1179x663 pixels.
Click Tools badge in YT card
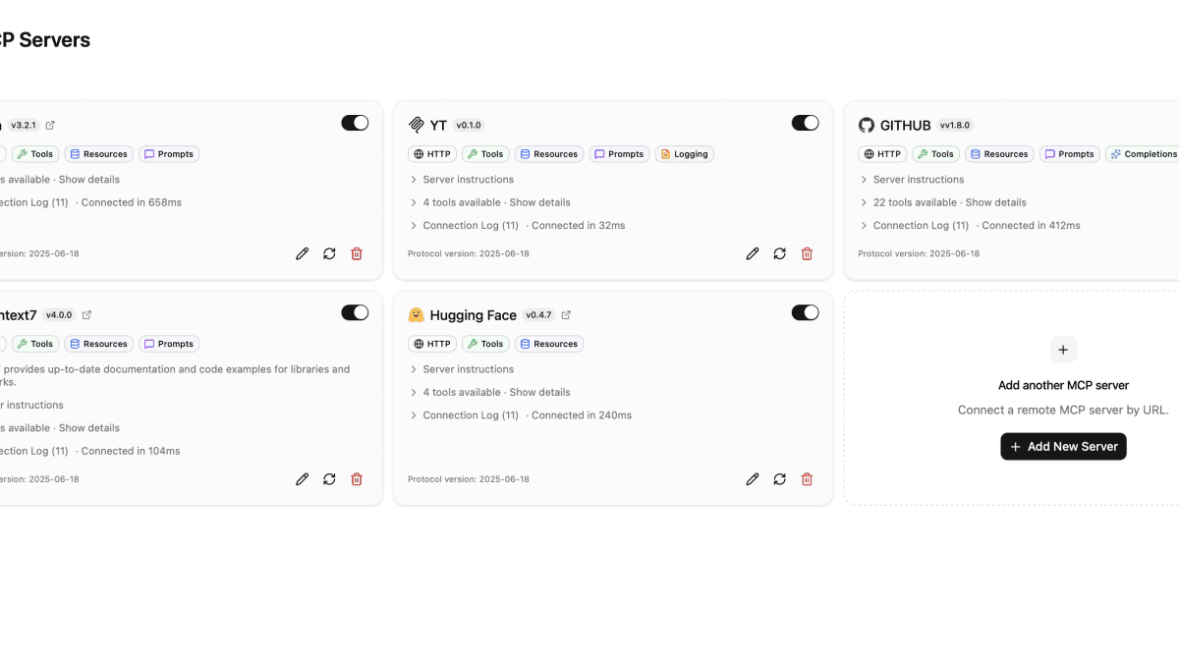(x=485, y=154)
